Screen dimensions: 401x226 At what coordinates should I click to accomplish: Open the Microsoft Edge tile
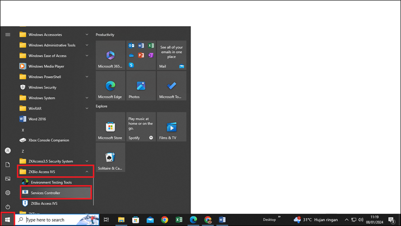[x=110, y=86]
